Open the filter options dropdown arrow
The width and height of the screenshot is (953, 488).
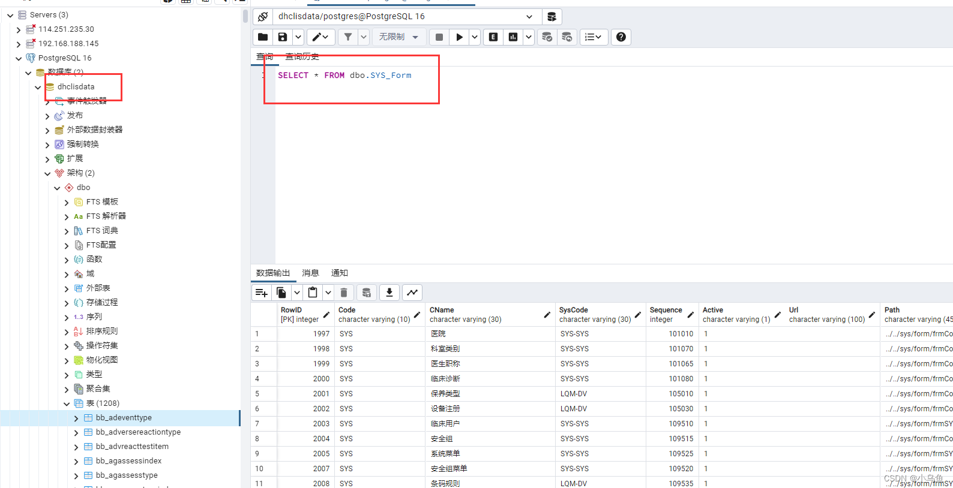[364, 37]
